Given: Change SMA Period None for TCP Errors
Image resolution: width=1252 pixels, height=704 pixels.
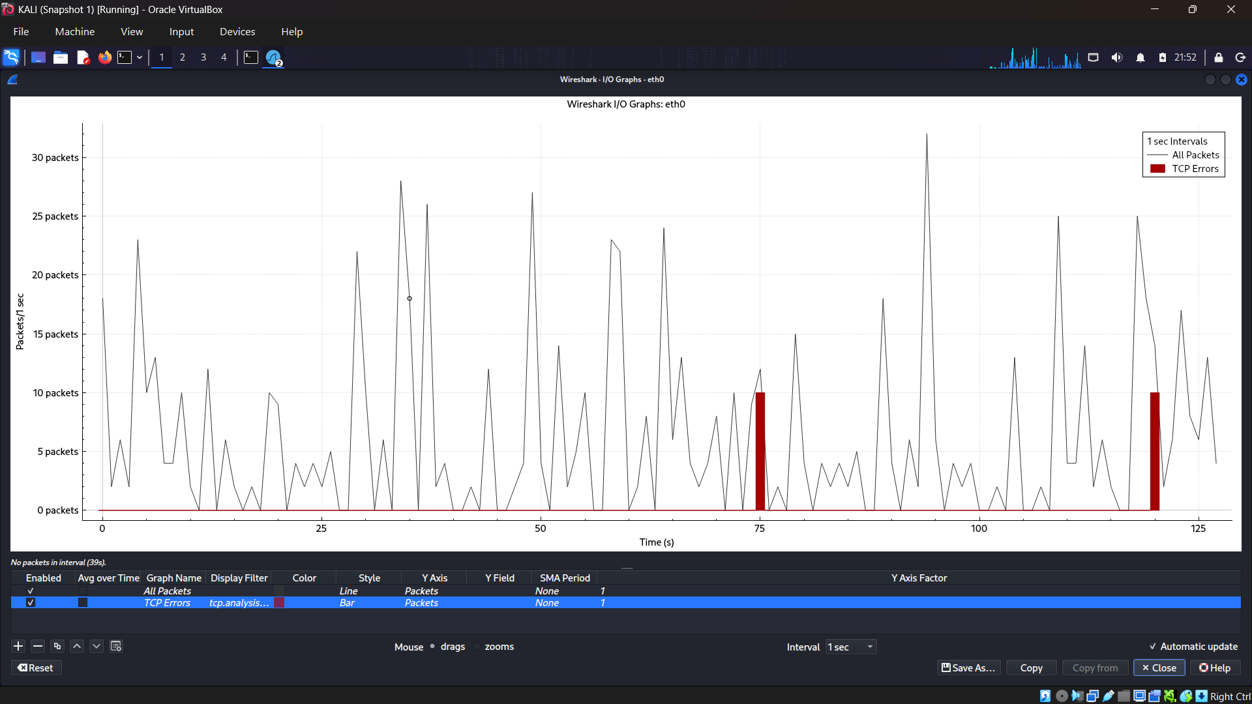Looking at the screenshot, I should pos(564,602).
